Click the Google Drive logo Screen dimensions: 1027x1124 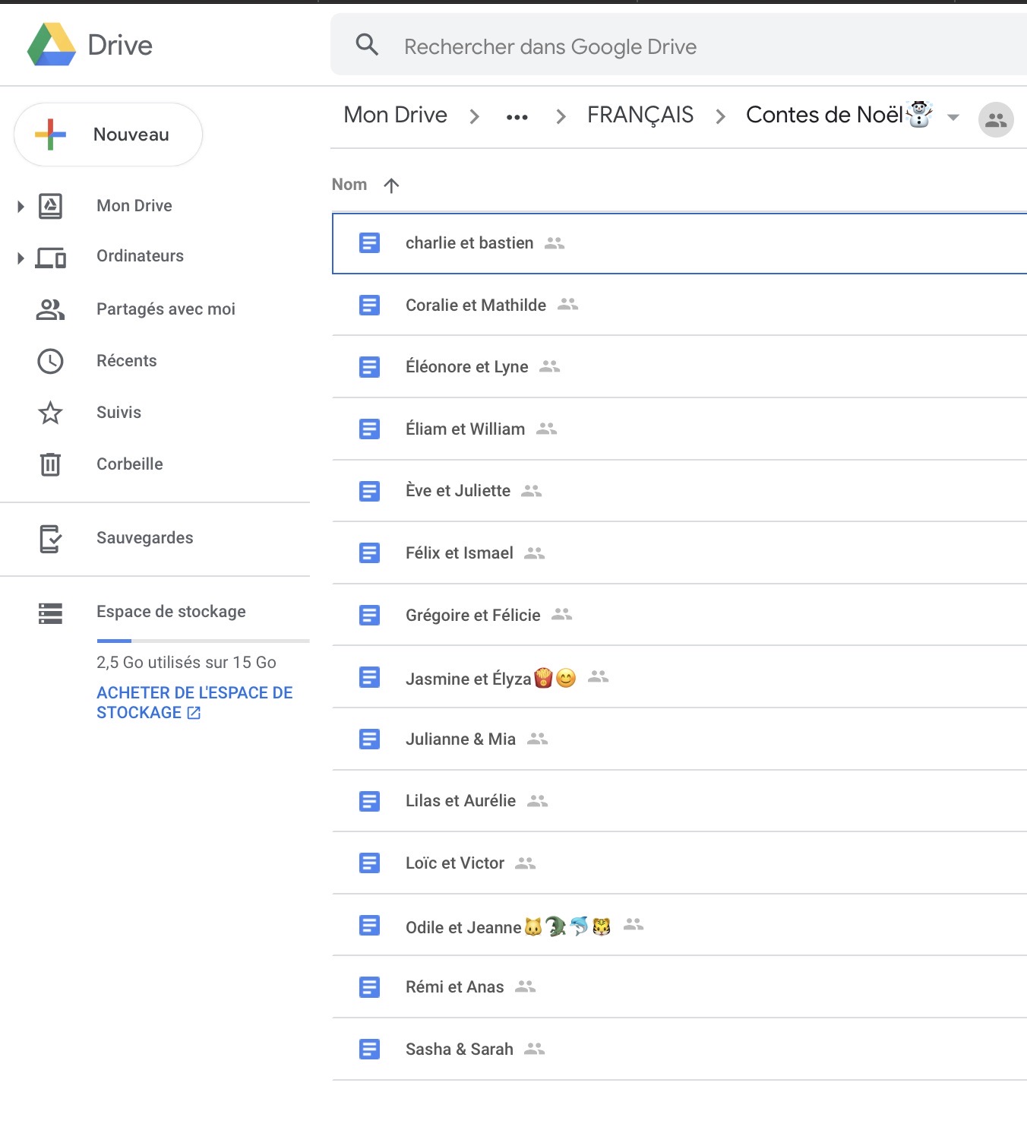[52, 44]
